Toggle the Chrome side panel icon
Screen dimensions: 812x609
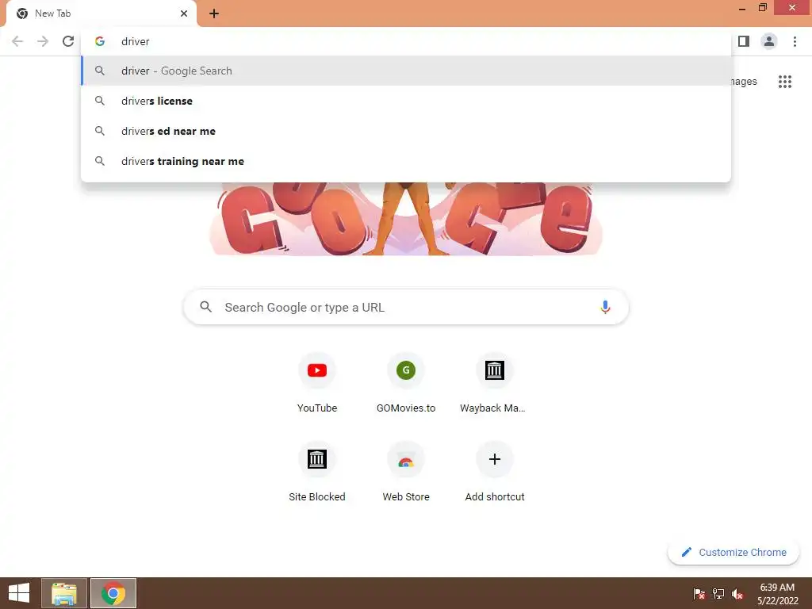[744, 41]
